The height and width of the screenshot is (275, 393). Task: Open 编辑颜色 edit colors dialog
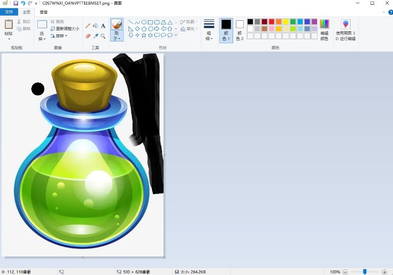tap(324, 30)
